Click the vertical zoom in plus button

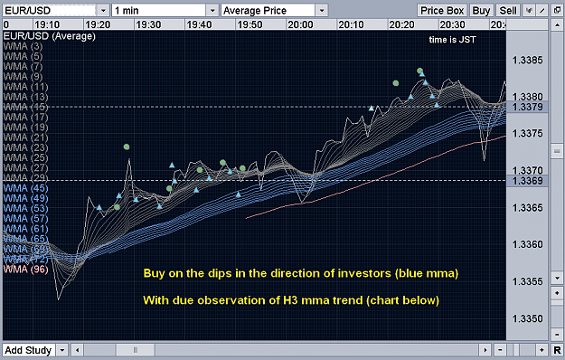coord(557,292)
